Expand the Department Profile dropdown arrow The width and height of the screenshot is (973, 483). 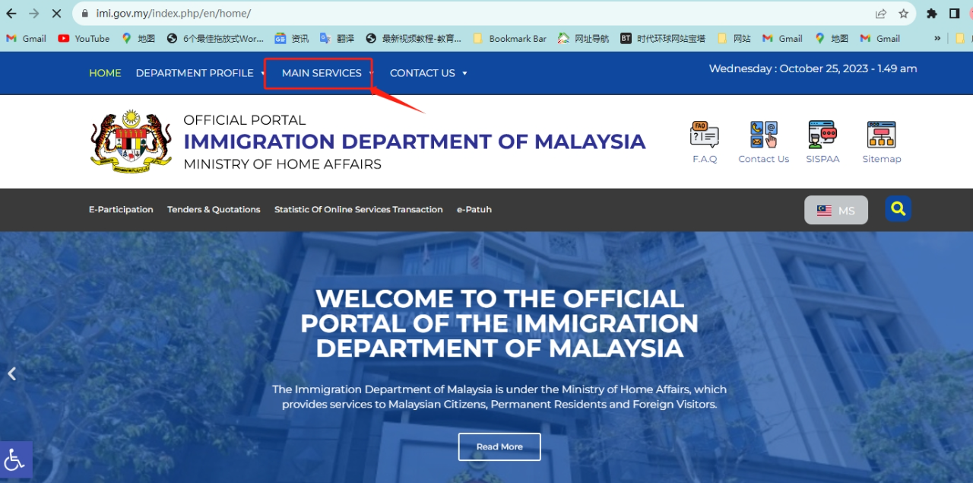click(263, 74)
